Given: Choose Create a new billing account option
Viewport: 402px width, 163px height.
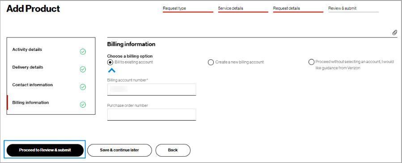Looking at the screenshot, I should (x=211, y=63).
